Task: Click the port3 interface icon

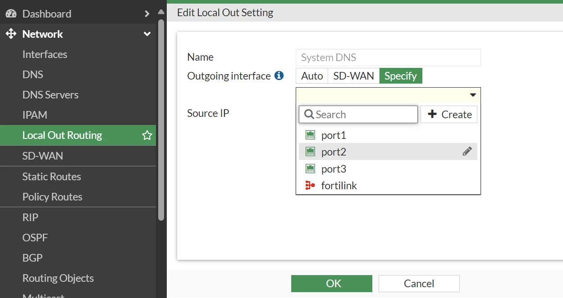Action: point(310,169)
